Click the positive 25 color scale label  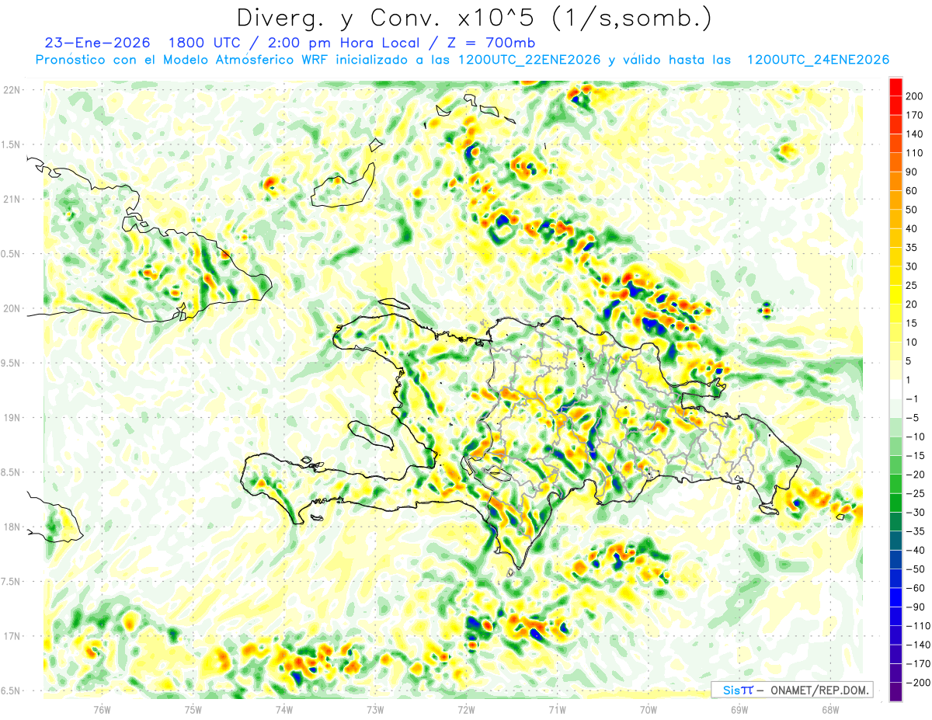913,285
